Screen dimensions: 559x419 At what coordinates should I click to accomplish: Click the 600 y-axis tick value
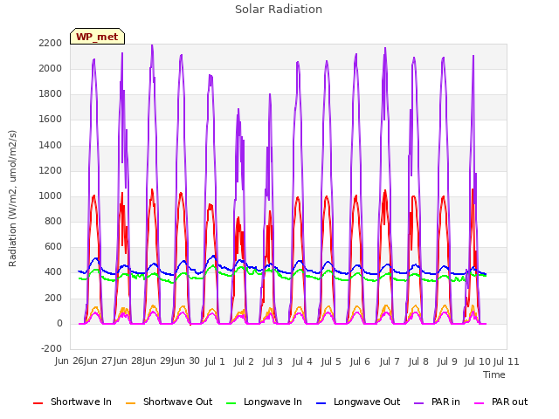(53, 247)
